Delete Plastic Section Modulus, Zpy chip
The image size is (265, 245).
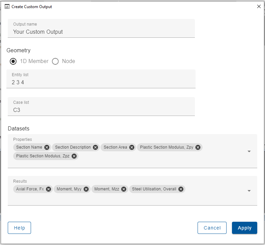coord(198,147)
